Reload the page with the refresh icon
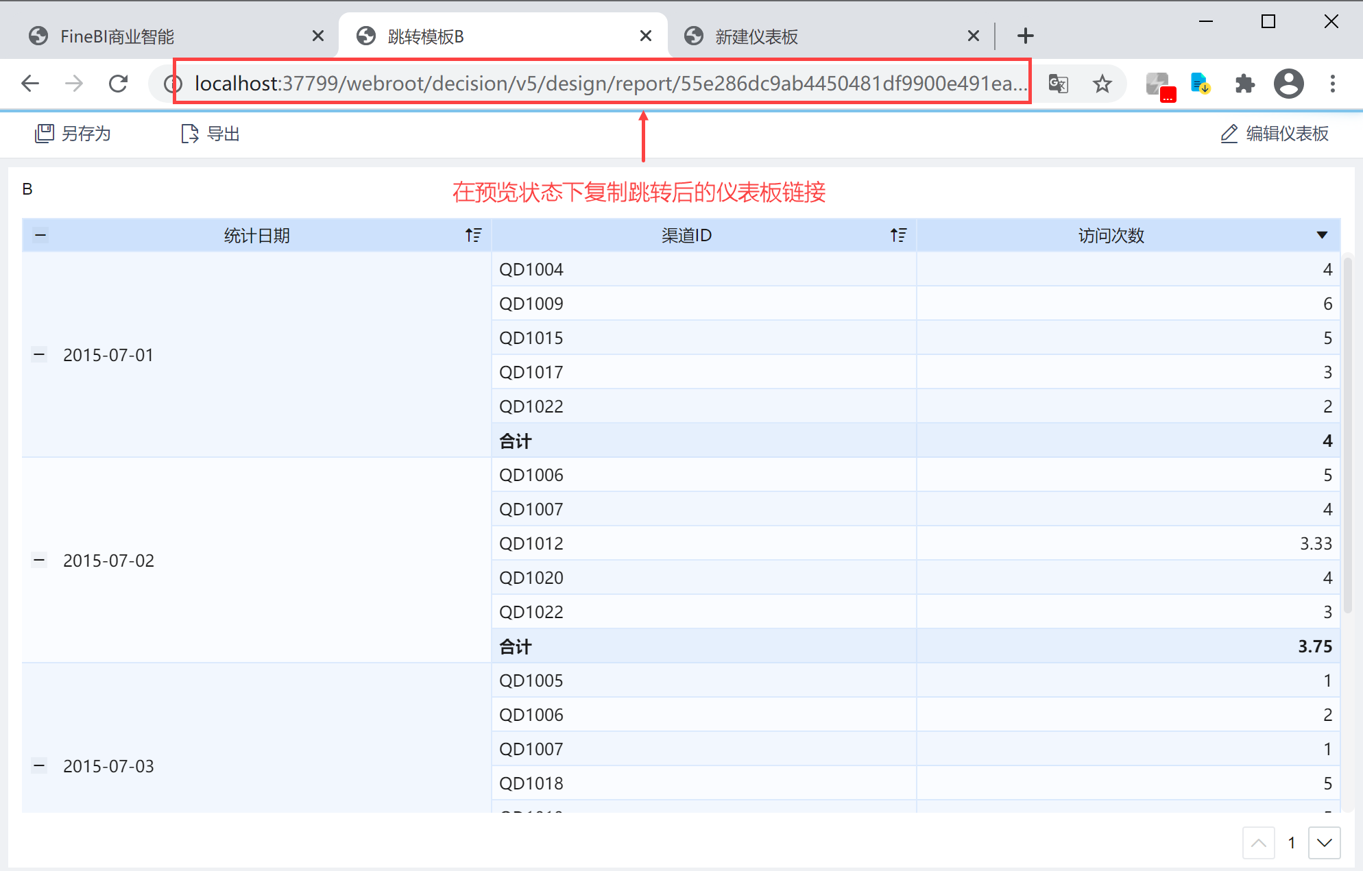 pyautogui.click(x=118, y=84)
